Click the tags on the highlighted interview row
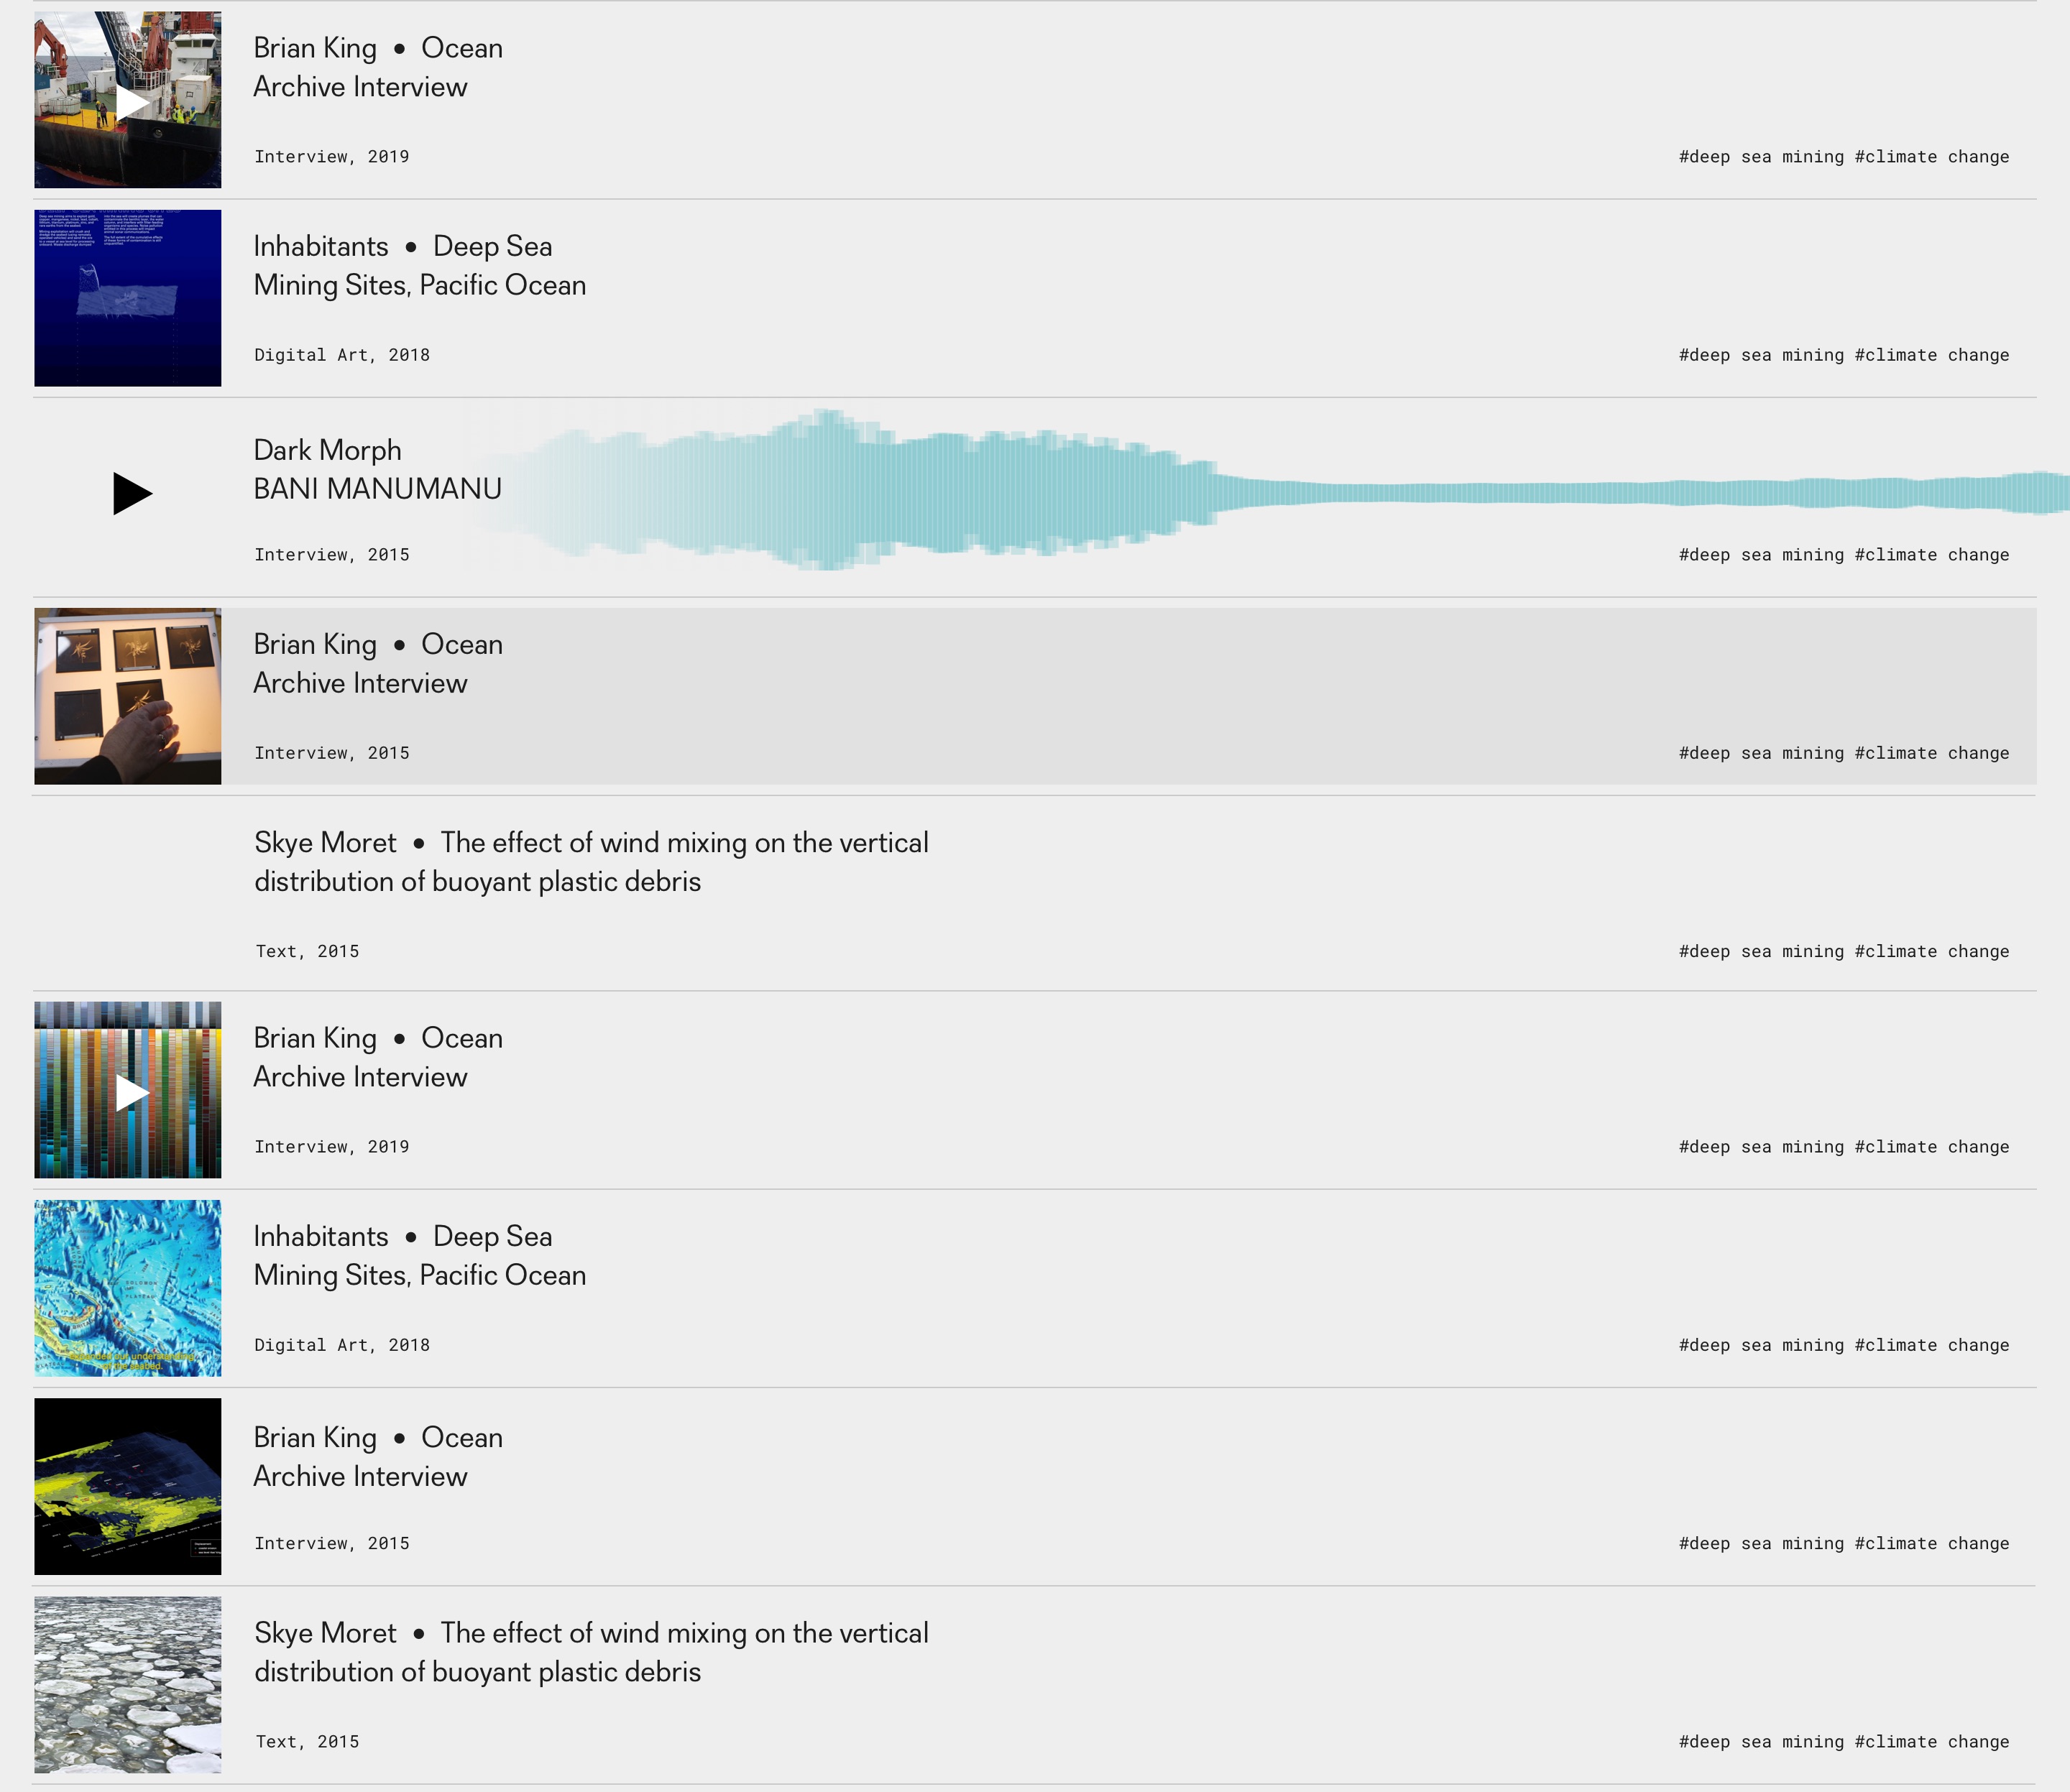The image size is (2070, 1792). click(x=1843, y=753)
